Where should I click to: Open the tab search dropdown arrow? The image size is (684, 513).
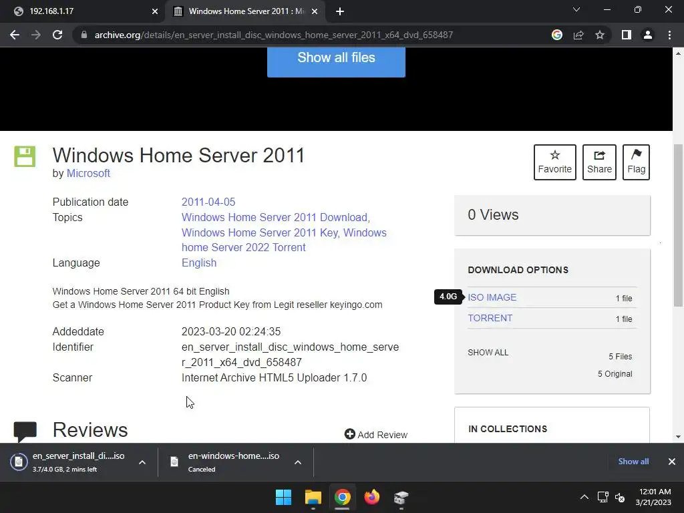(x=576, y=9)
